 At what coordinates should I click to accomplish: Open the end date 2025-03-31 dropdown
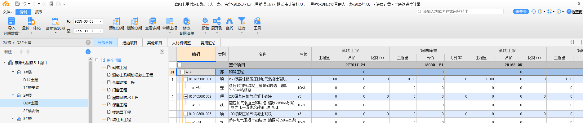click(100, 31)
